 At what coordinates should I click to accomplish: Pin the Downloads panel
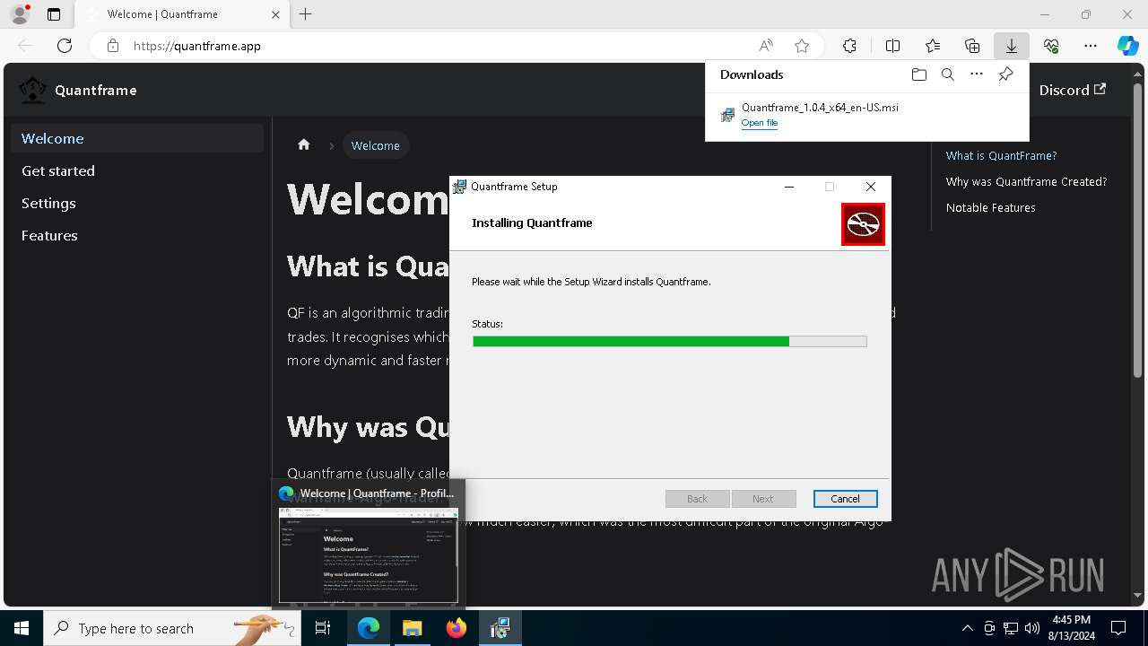tap(1005, 74)
